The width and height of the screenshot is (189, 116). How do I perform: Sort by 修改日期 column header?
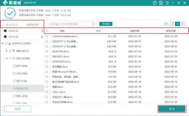click(171, 31)
